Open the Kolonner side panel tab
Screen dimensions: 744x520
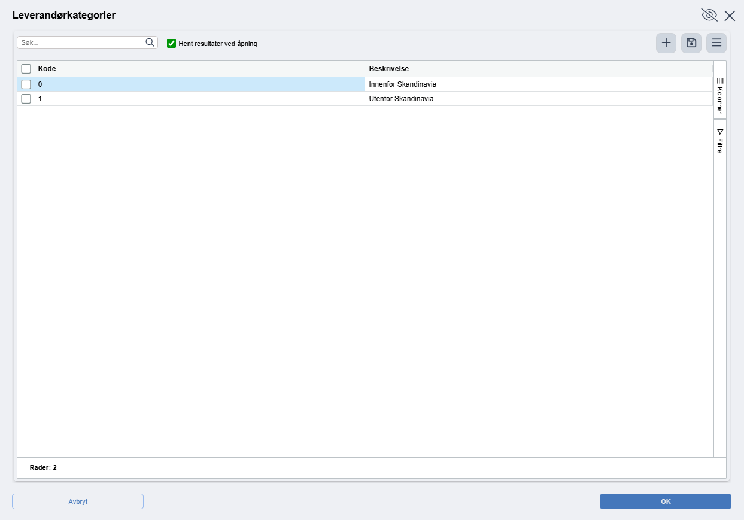(720, 95)
